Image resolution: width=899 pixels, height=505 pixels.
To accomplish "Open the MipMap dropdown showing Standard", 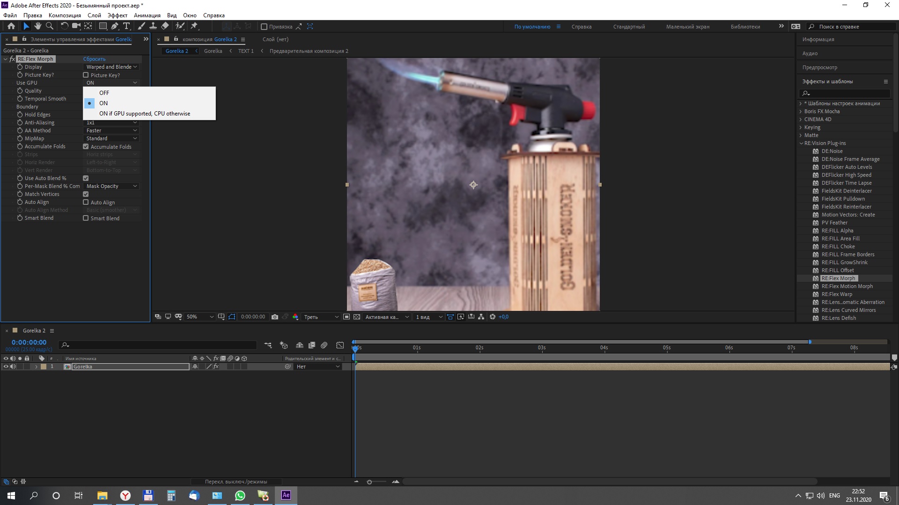I will tap(111, 138).
